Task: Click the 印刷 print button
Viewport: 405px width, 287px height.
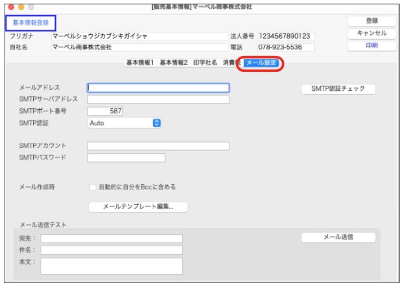Action: point(372,46)
